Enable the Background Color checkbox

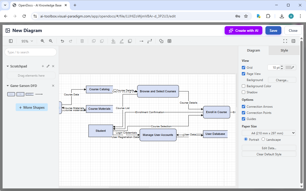point(243,86)
